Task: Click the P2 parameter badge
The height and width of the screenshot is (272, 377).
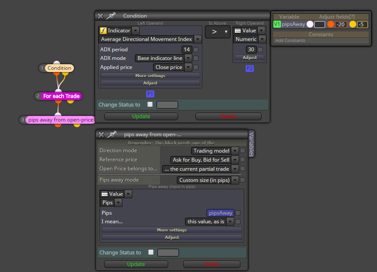Action: point(249,69)
